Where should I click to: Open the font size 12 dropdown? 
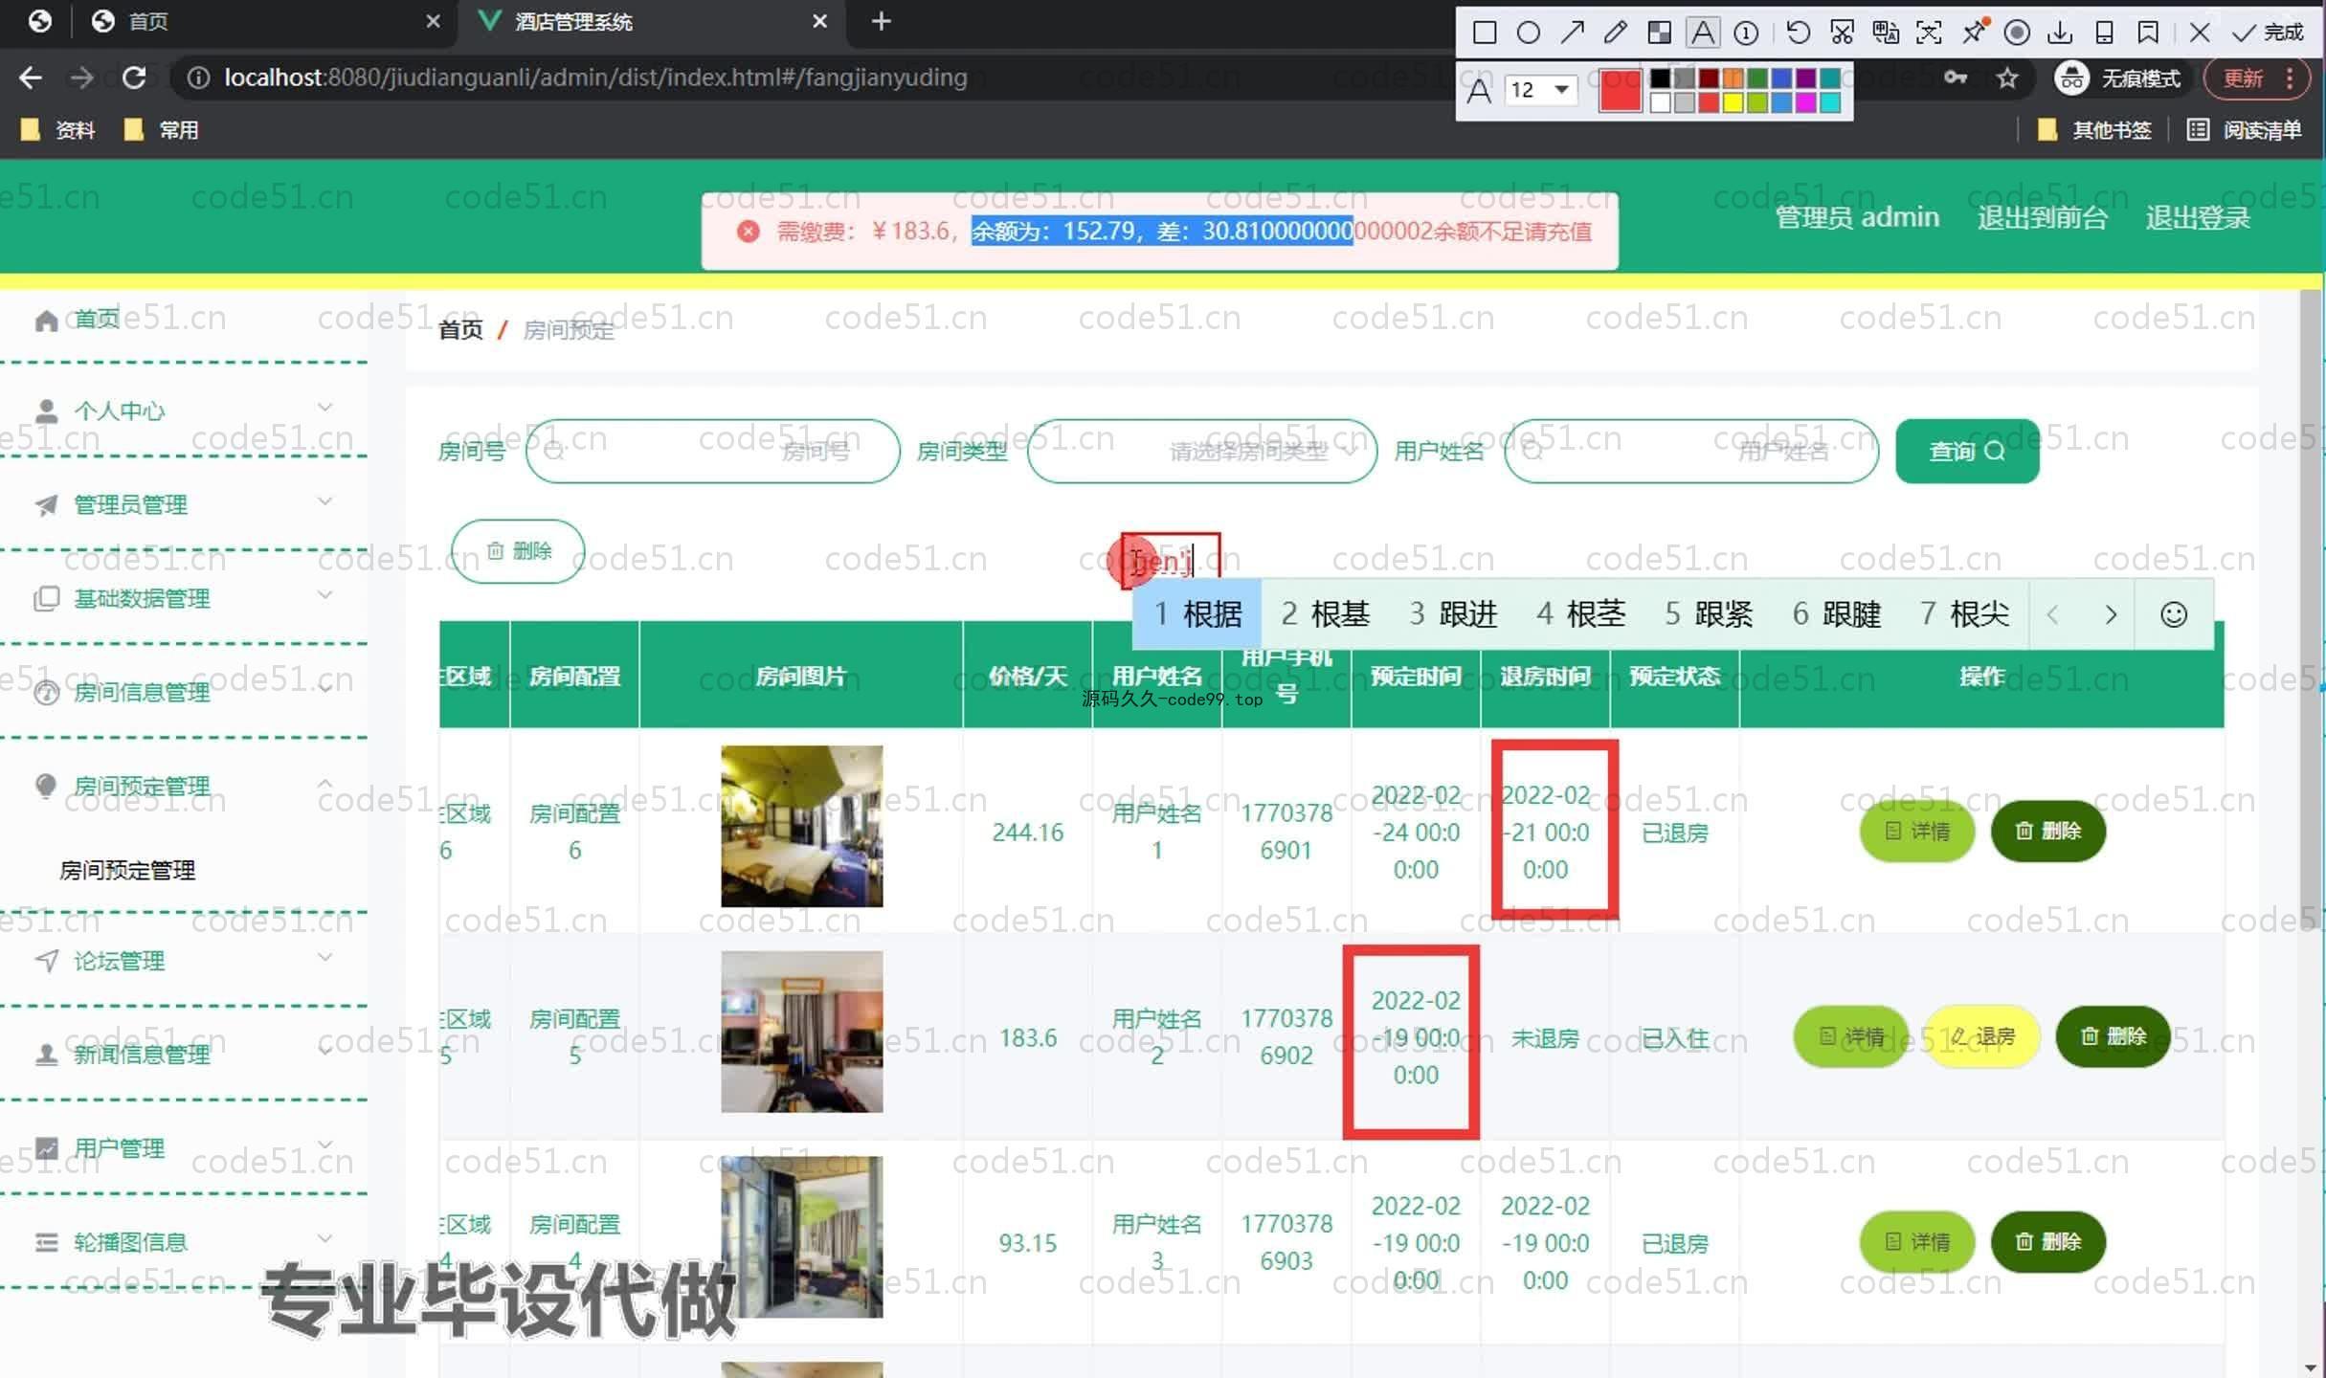click(x=1541, y=90)
